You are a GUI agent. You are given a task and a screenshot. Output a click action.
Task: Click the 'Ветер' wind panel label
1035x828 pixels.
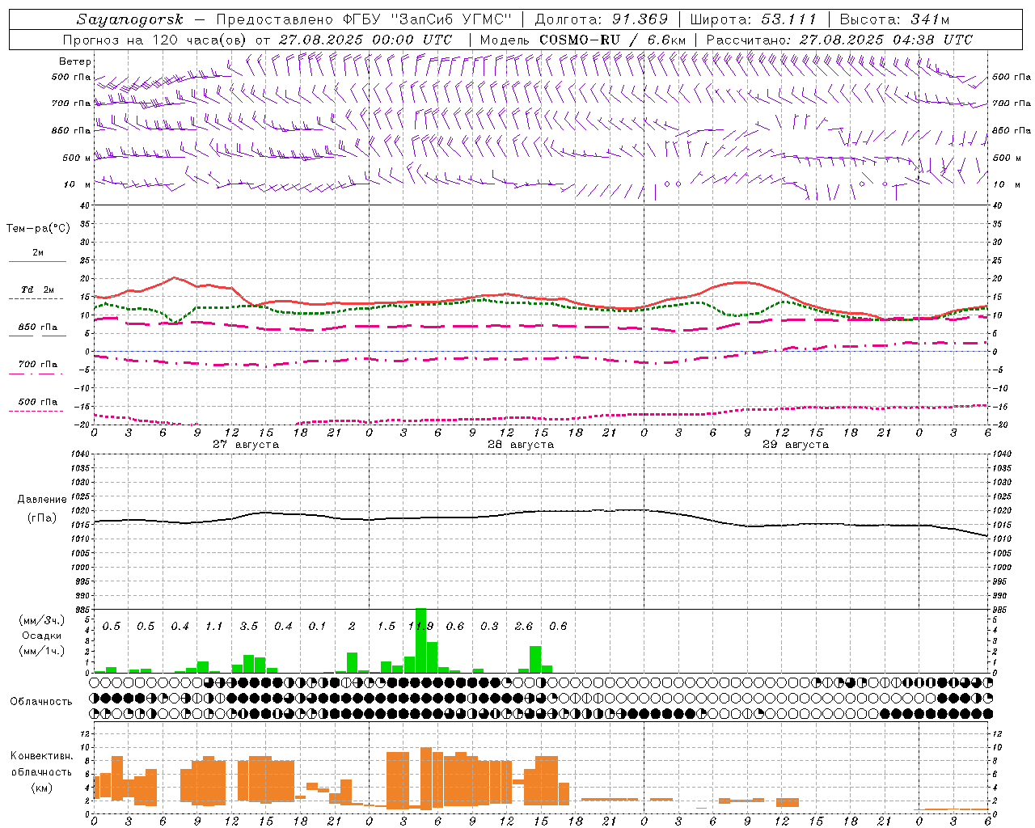75,61
